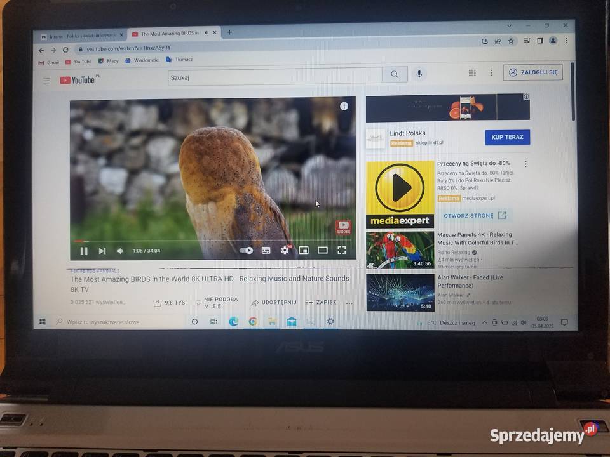This screenshot has height=457, width=610.
Task: Share via the UDOSTĘPNIJ button
Action: [x=274, y=302]
